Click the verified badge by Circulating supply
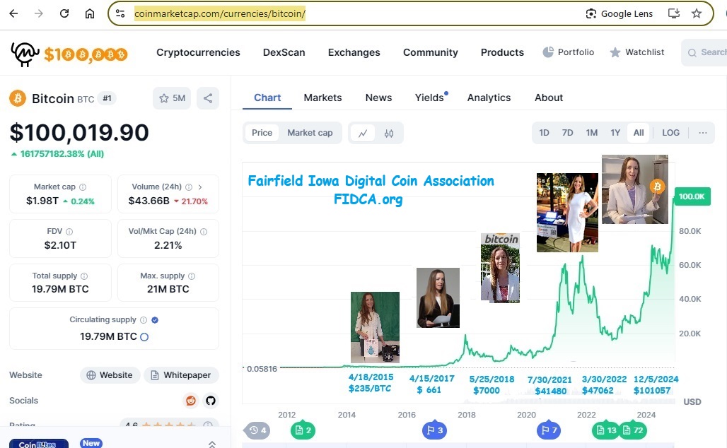Viewport: 727px width, 448px height. point(155,320)
